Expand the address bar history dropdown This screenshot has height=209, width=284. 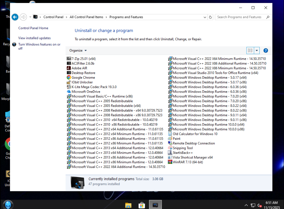coord(205,17)
